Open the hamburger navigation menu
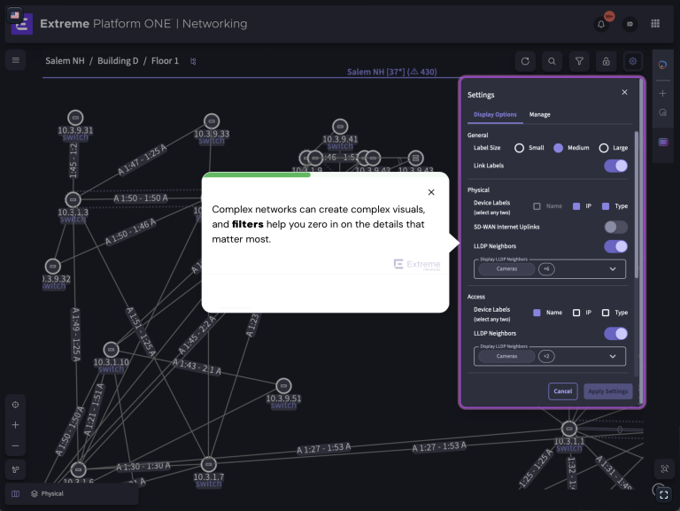 [x=16, y=60]
